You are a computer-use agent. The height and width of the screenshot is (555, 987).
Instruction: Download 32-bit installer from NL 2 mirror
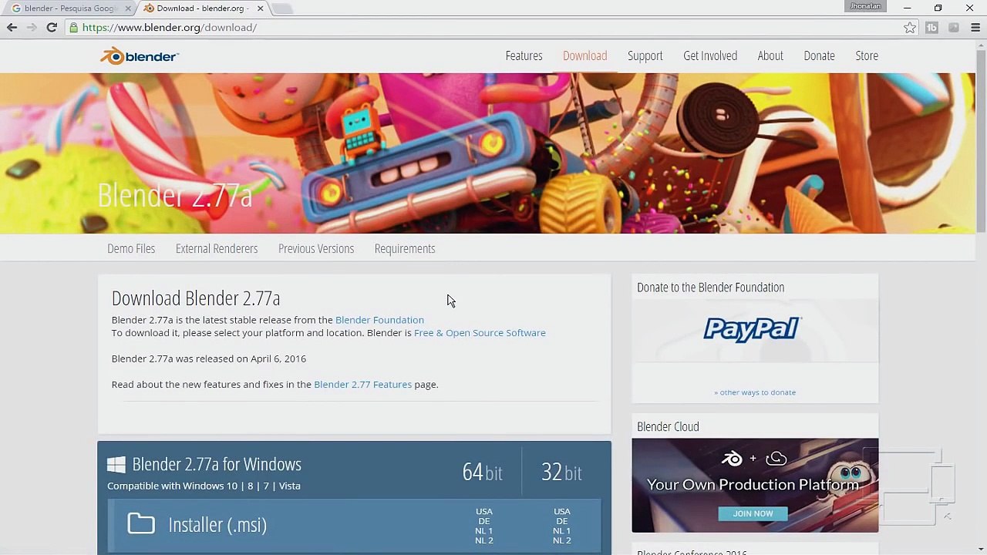[x=562, y=540]
